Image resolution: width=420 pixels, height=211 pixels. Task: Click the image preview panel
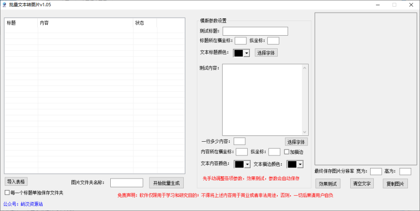click(x=365, y=89)
